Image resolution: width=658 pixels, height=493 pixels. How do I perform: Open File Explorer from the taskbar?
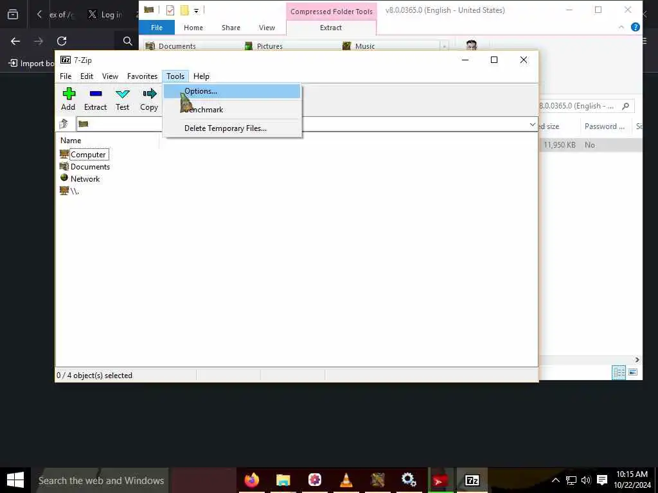coord(283,480)
